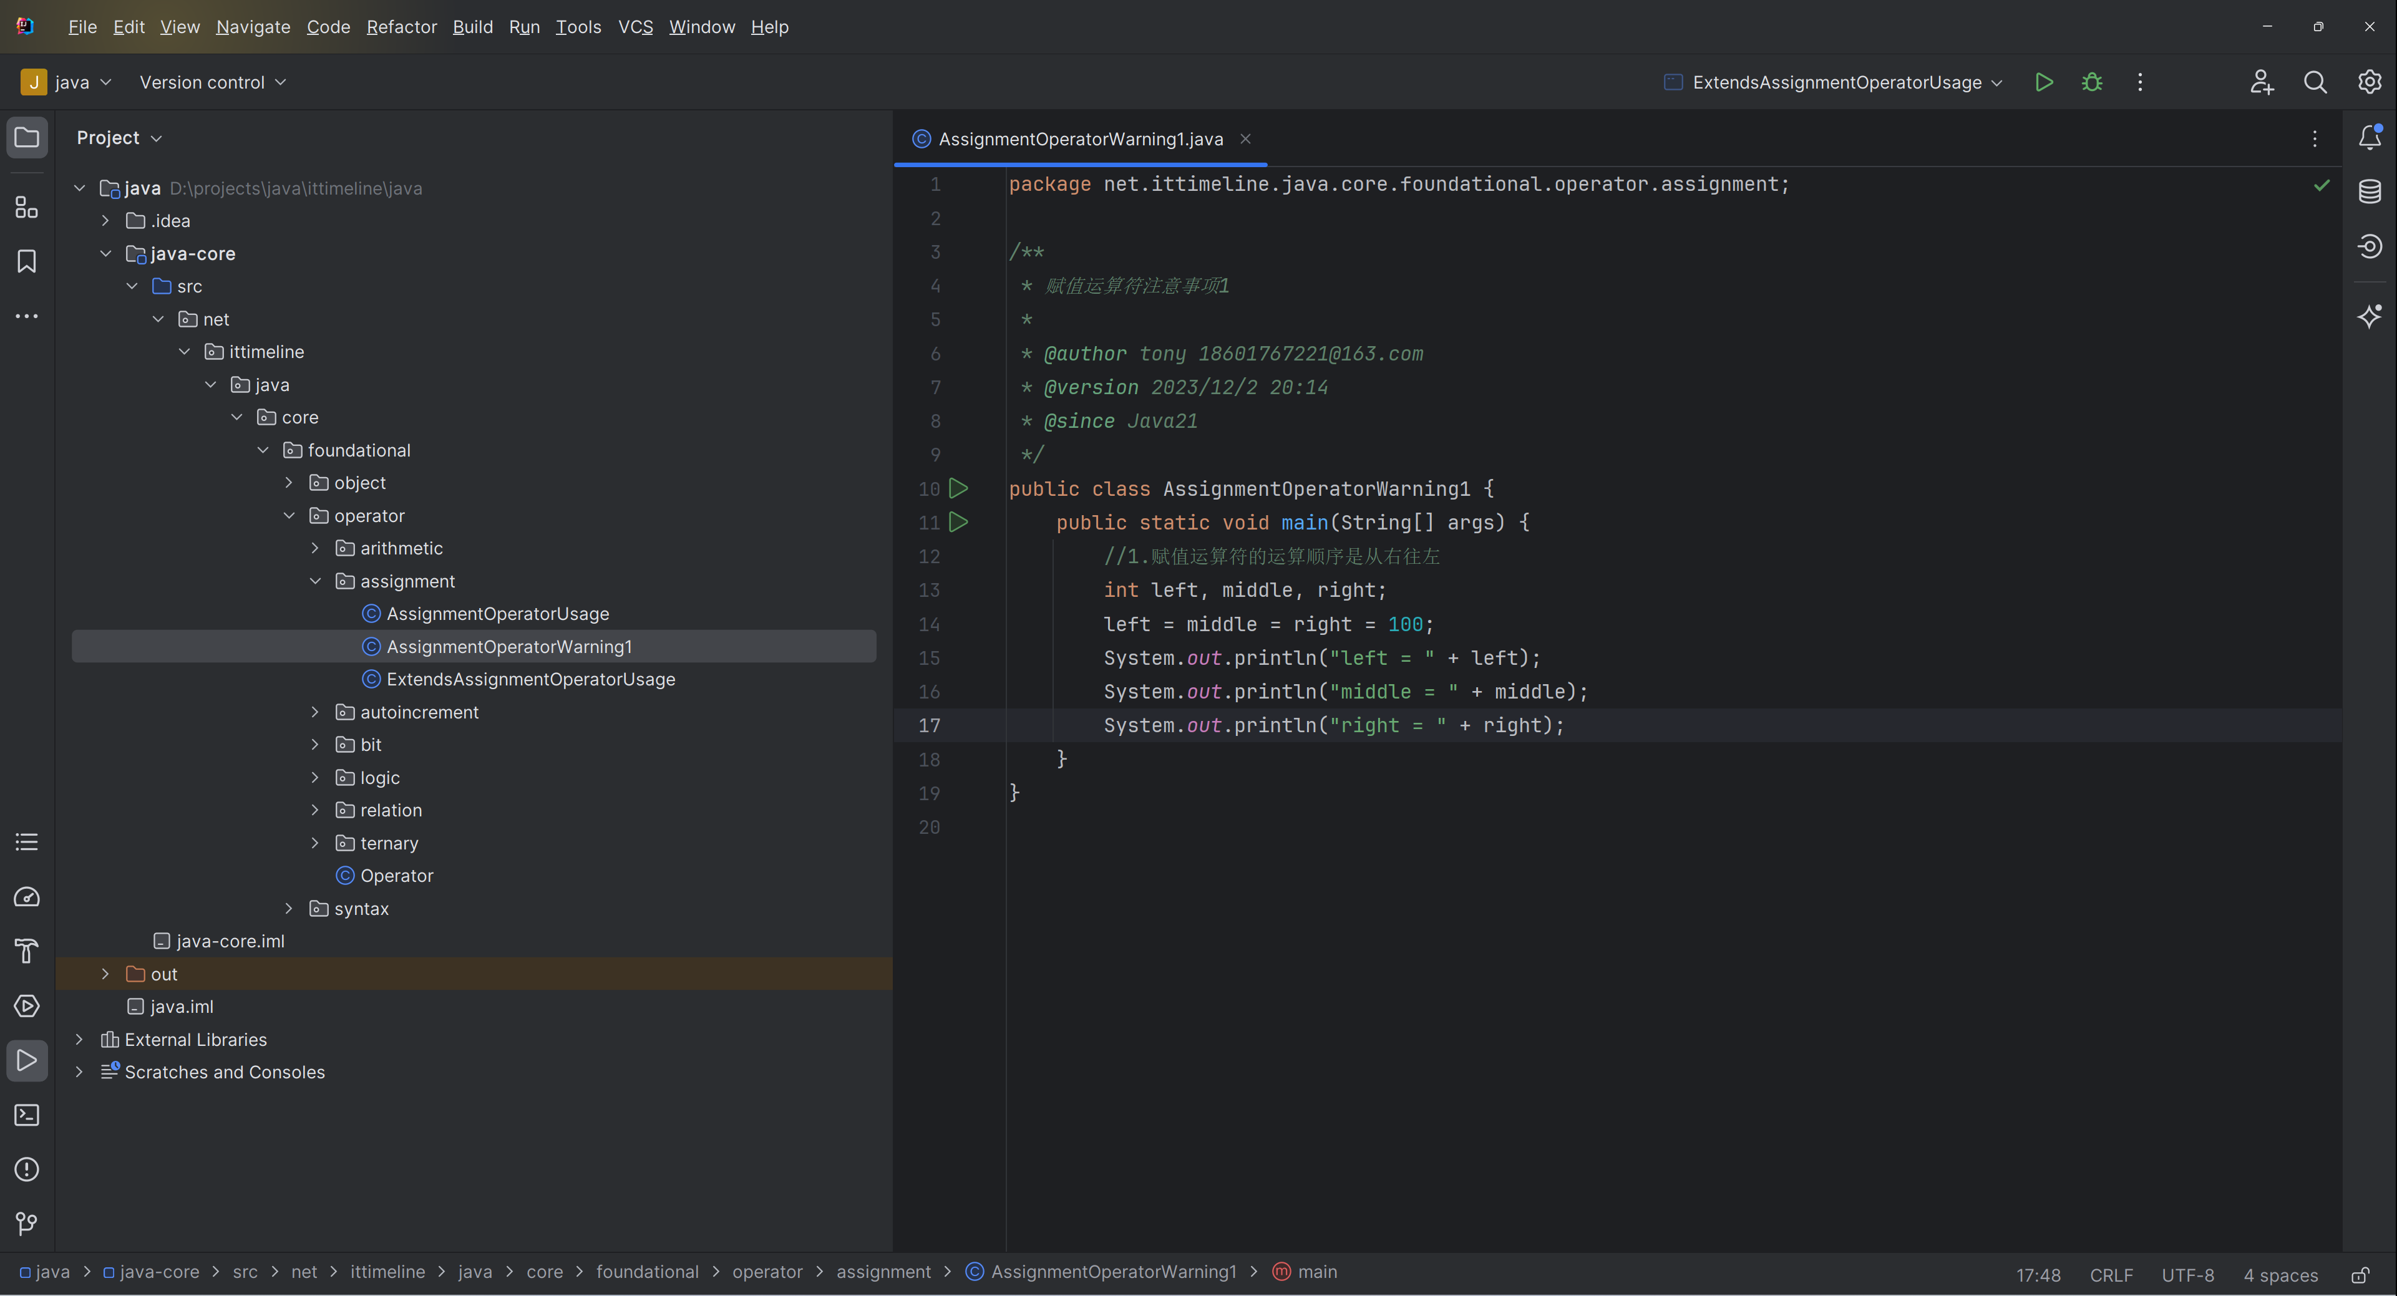The image size is (2397, 1296).
Task: Open the AI Assistant sparkle icon
Action: (x=2370, y=316)
